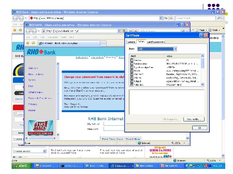Switch to the Certification Path tab
The image size is (233, 174).
click(x=156, y=42)
